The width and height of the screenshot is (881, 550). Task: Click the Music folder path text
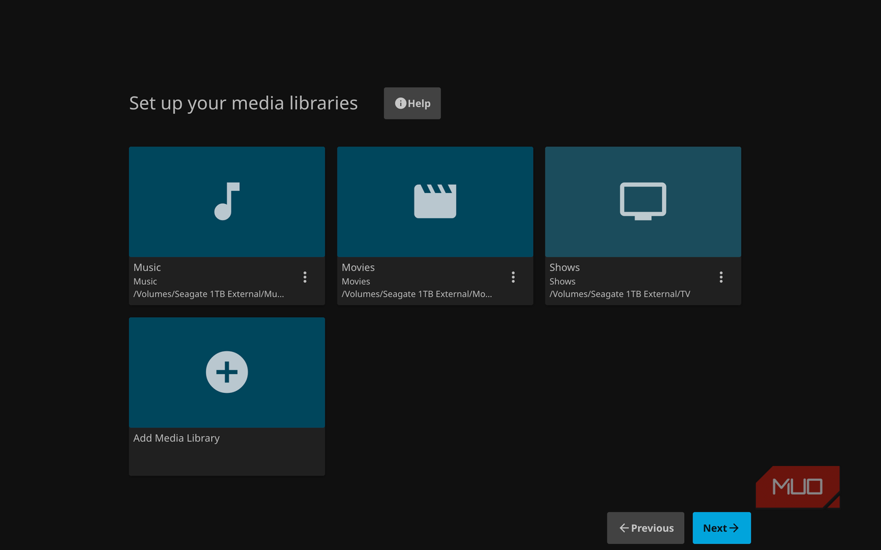click(x=209, y=294)
